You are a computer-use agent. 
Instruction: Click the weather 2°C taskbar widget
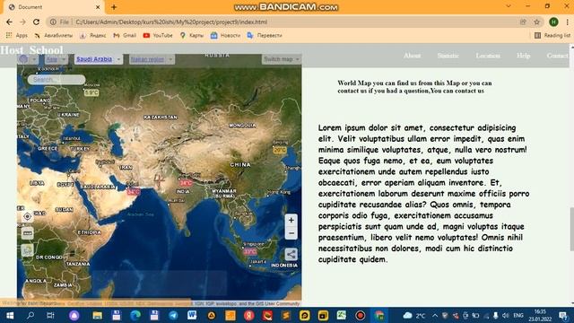414,315
